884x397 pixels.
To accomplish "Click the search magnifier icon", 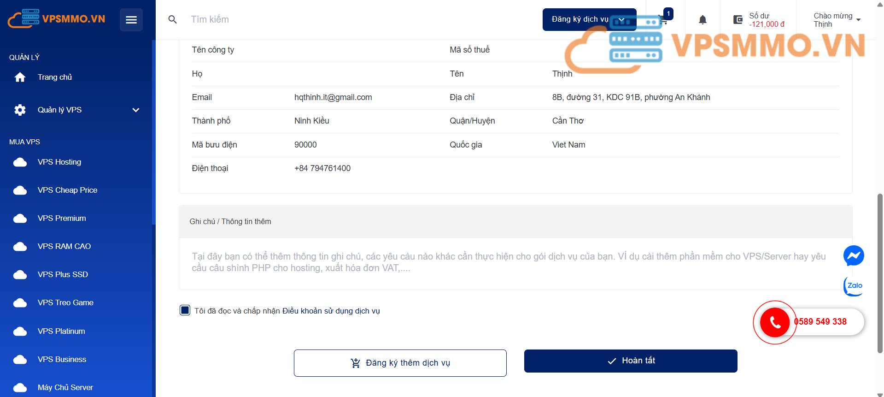I will (173, 20).
